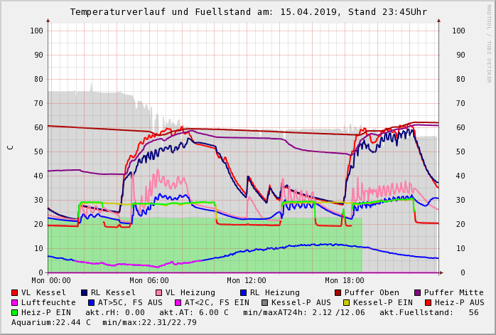
Task: Click the purple Puffer Mitte legend swatch
Action: pyautogui.click(x=417, y=293)
